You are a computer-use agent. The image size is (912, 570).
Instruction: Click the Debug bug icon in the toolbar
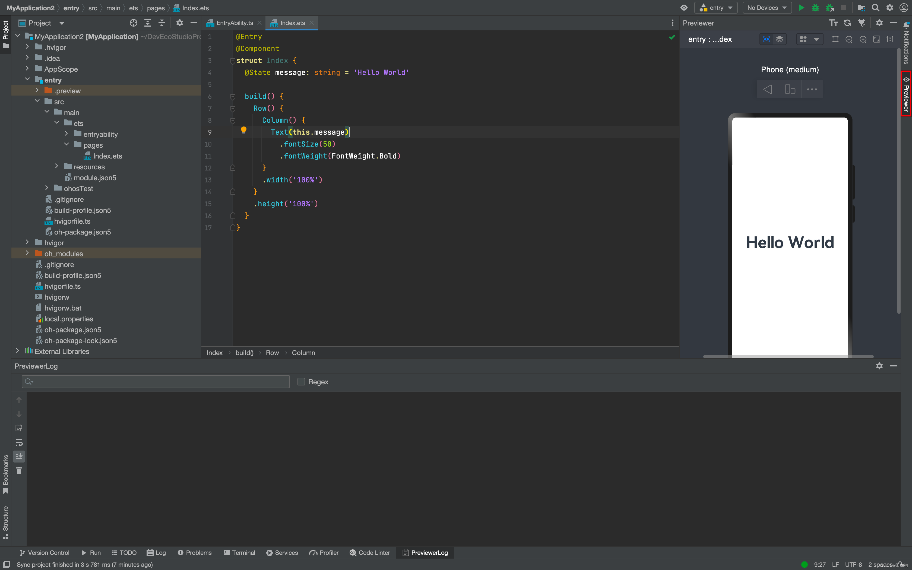(815, 8)
